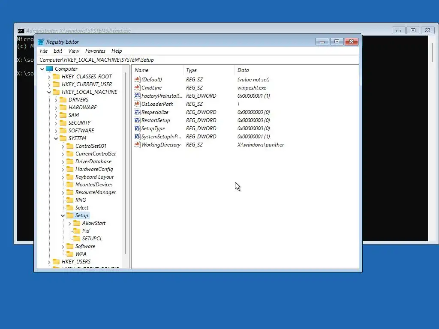
Task: Click the DWORD icon next to FactoryPreInstall
Action: [137, 96]
